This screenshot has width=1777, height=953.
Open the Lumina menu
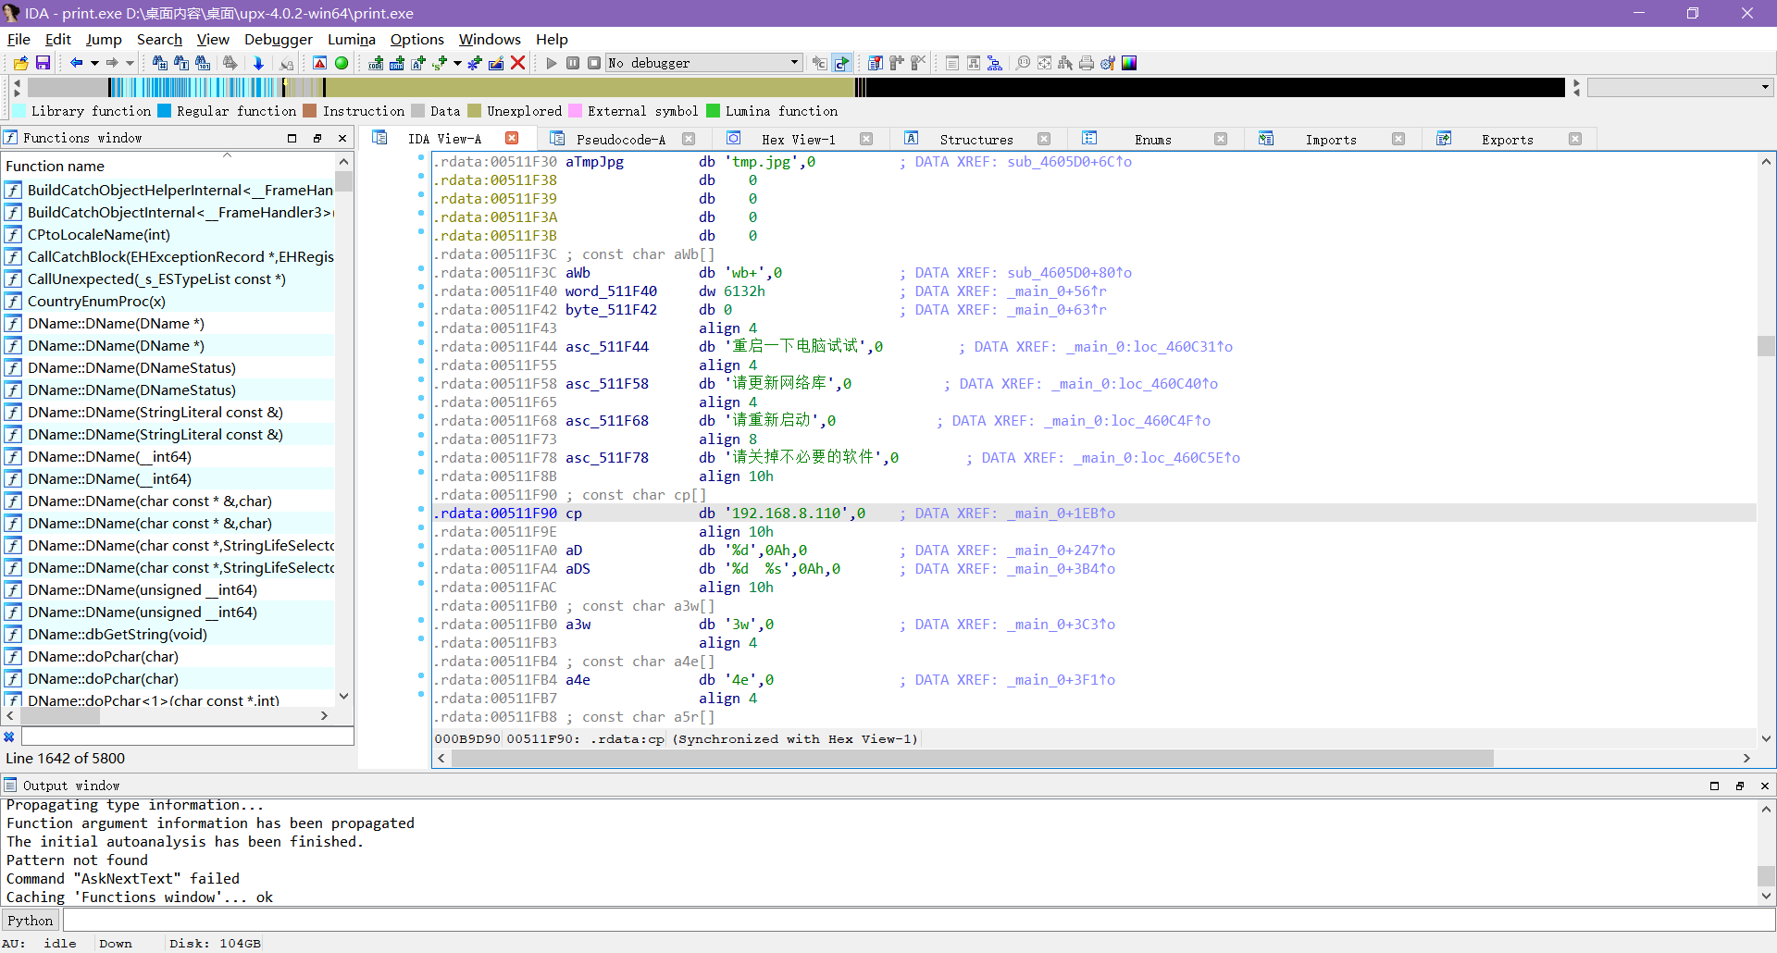[x=352, y=39]
